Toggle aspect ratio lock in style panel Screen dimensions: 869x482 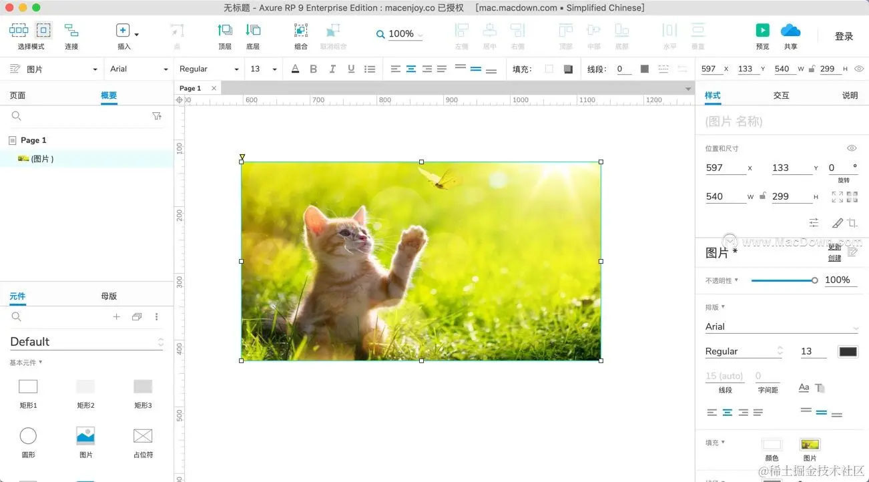[762, 196]
